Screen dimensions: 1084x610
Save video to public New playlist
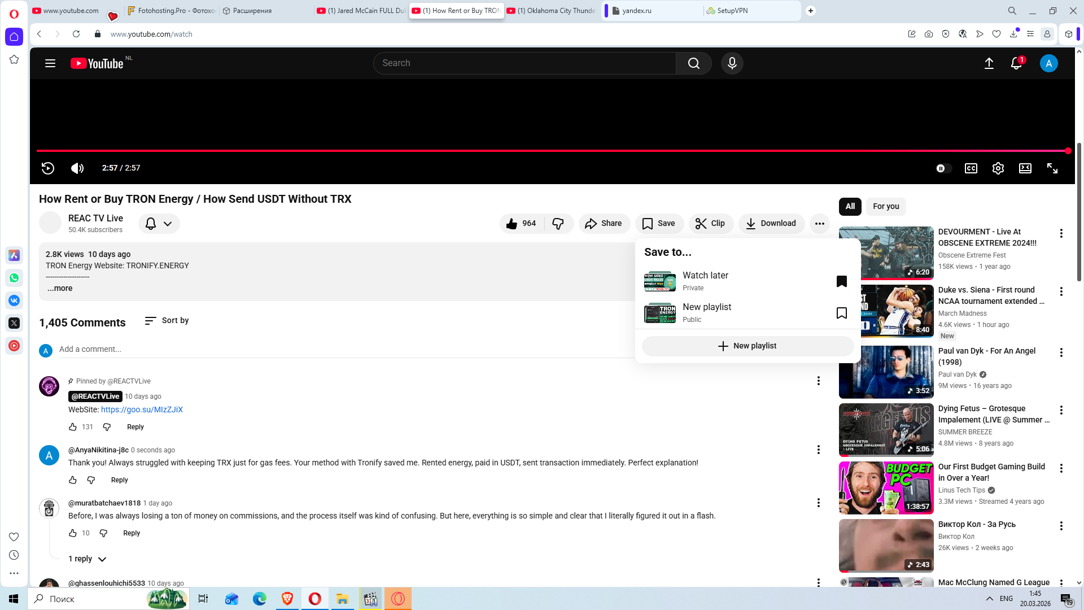coord(841,313)
